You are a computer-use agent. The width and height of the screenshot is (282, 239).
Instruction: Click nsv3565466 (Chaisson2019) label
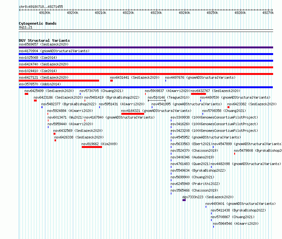[x=194, y=190]
